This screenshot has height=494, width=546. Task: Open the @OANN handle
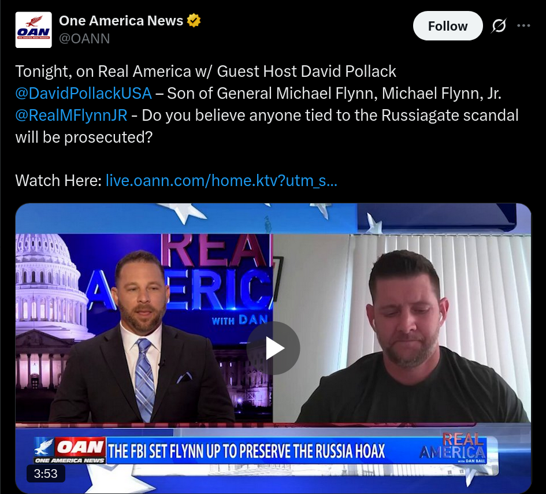coord(84,39)
